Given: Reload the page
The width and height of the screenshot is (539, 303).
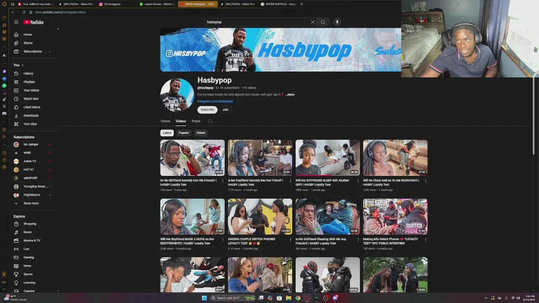Looking at the screenshot, I should pos(24,12).
